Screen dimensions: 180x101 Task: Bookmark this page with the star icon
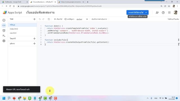pyautogui.click(x=169, y=6)
